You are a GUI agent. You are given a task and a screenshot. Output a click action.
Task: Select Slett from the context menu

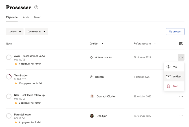174,86
